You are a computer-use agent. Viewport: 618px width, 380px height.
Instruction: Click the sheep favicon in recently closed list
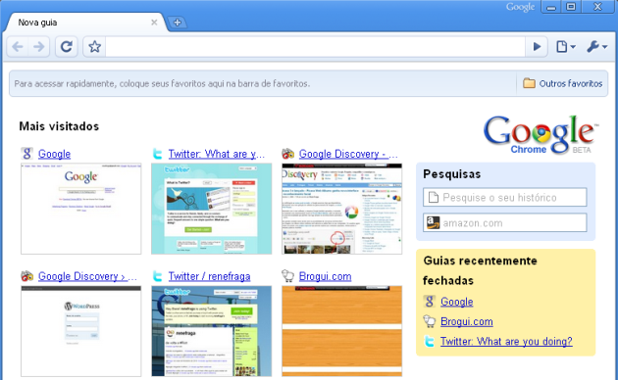(430, 321)
